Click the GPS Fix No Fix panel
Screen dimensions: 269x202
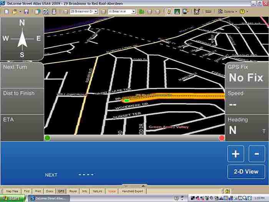click(247, 75)
